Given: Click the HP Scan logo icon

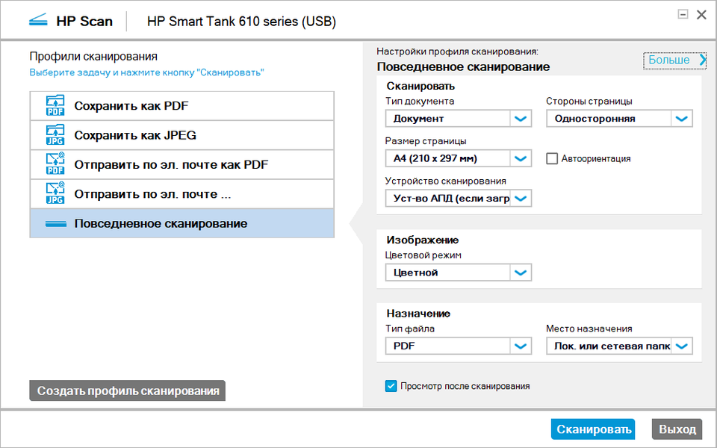Looking at the screenshot, I should pyautogui.click(x=38, y=21).
